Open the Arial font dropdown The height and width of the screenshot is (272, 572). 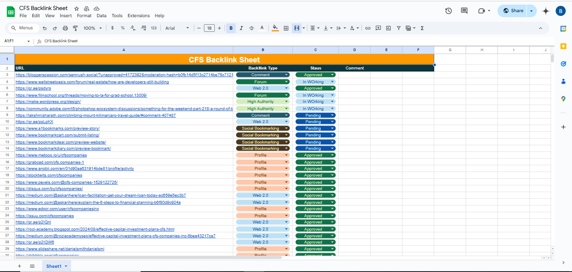[177, 28]
